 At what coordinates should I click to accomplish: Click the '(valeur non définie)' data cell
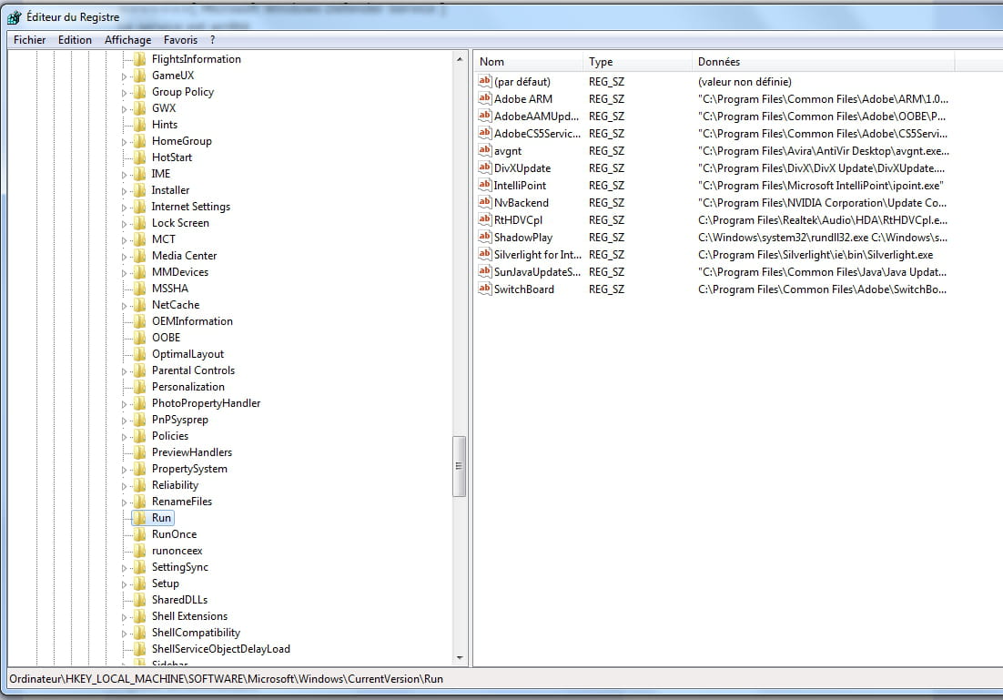(745, 82)
